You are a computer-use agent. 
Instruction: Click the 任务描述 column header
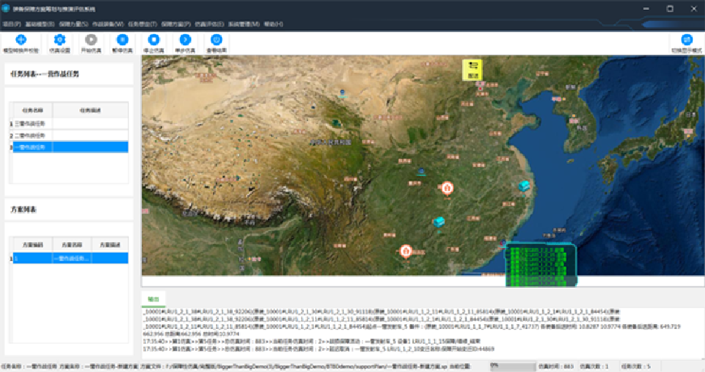(90, 110)
